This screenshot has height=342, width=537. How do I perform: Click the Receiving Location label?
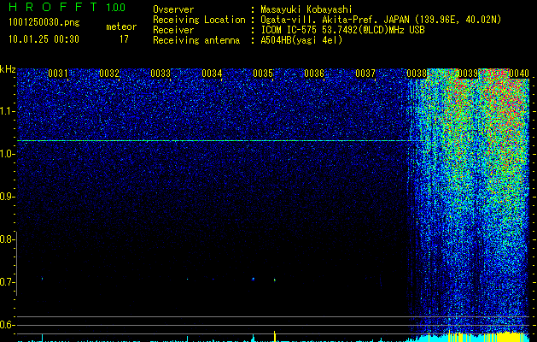click(x=199, y=20)
